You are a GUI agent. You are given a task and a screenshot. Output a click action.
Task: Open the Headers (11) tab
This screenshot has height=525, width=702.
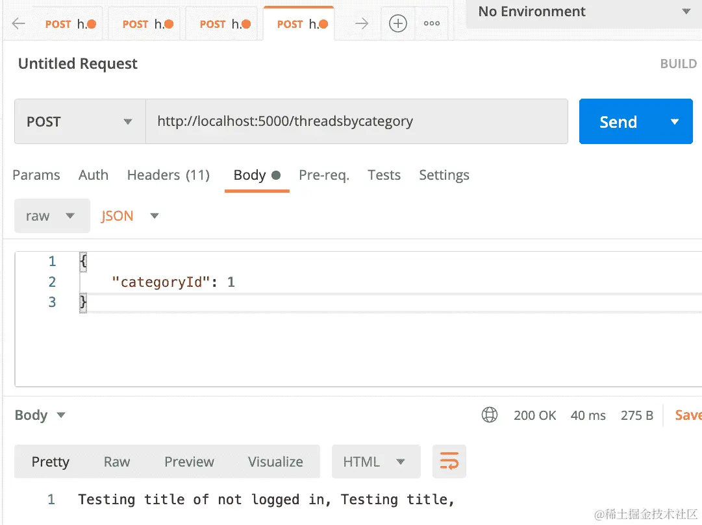point(168,175)
